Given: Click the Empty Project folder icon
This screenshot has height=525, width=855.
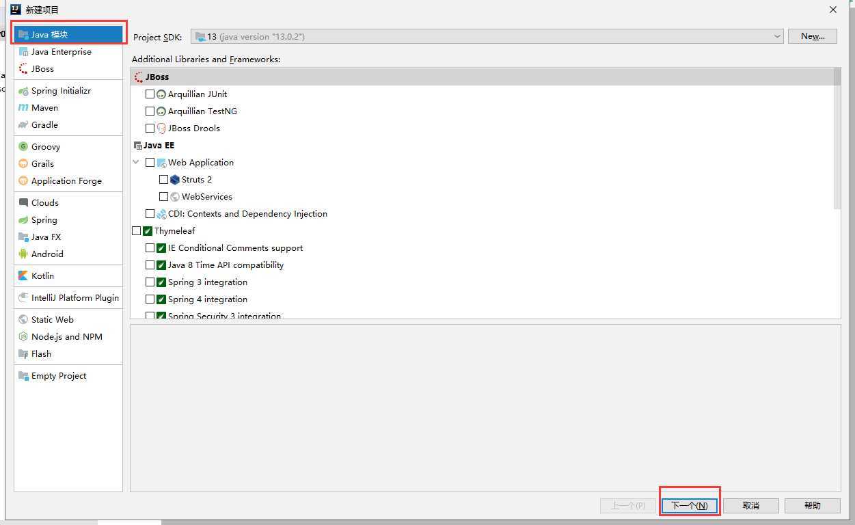Looking at the screenshot, I should pyautogui.click(x=23, y=375).
